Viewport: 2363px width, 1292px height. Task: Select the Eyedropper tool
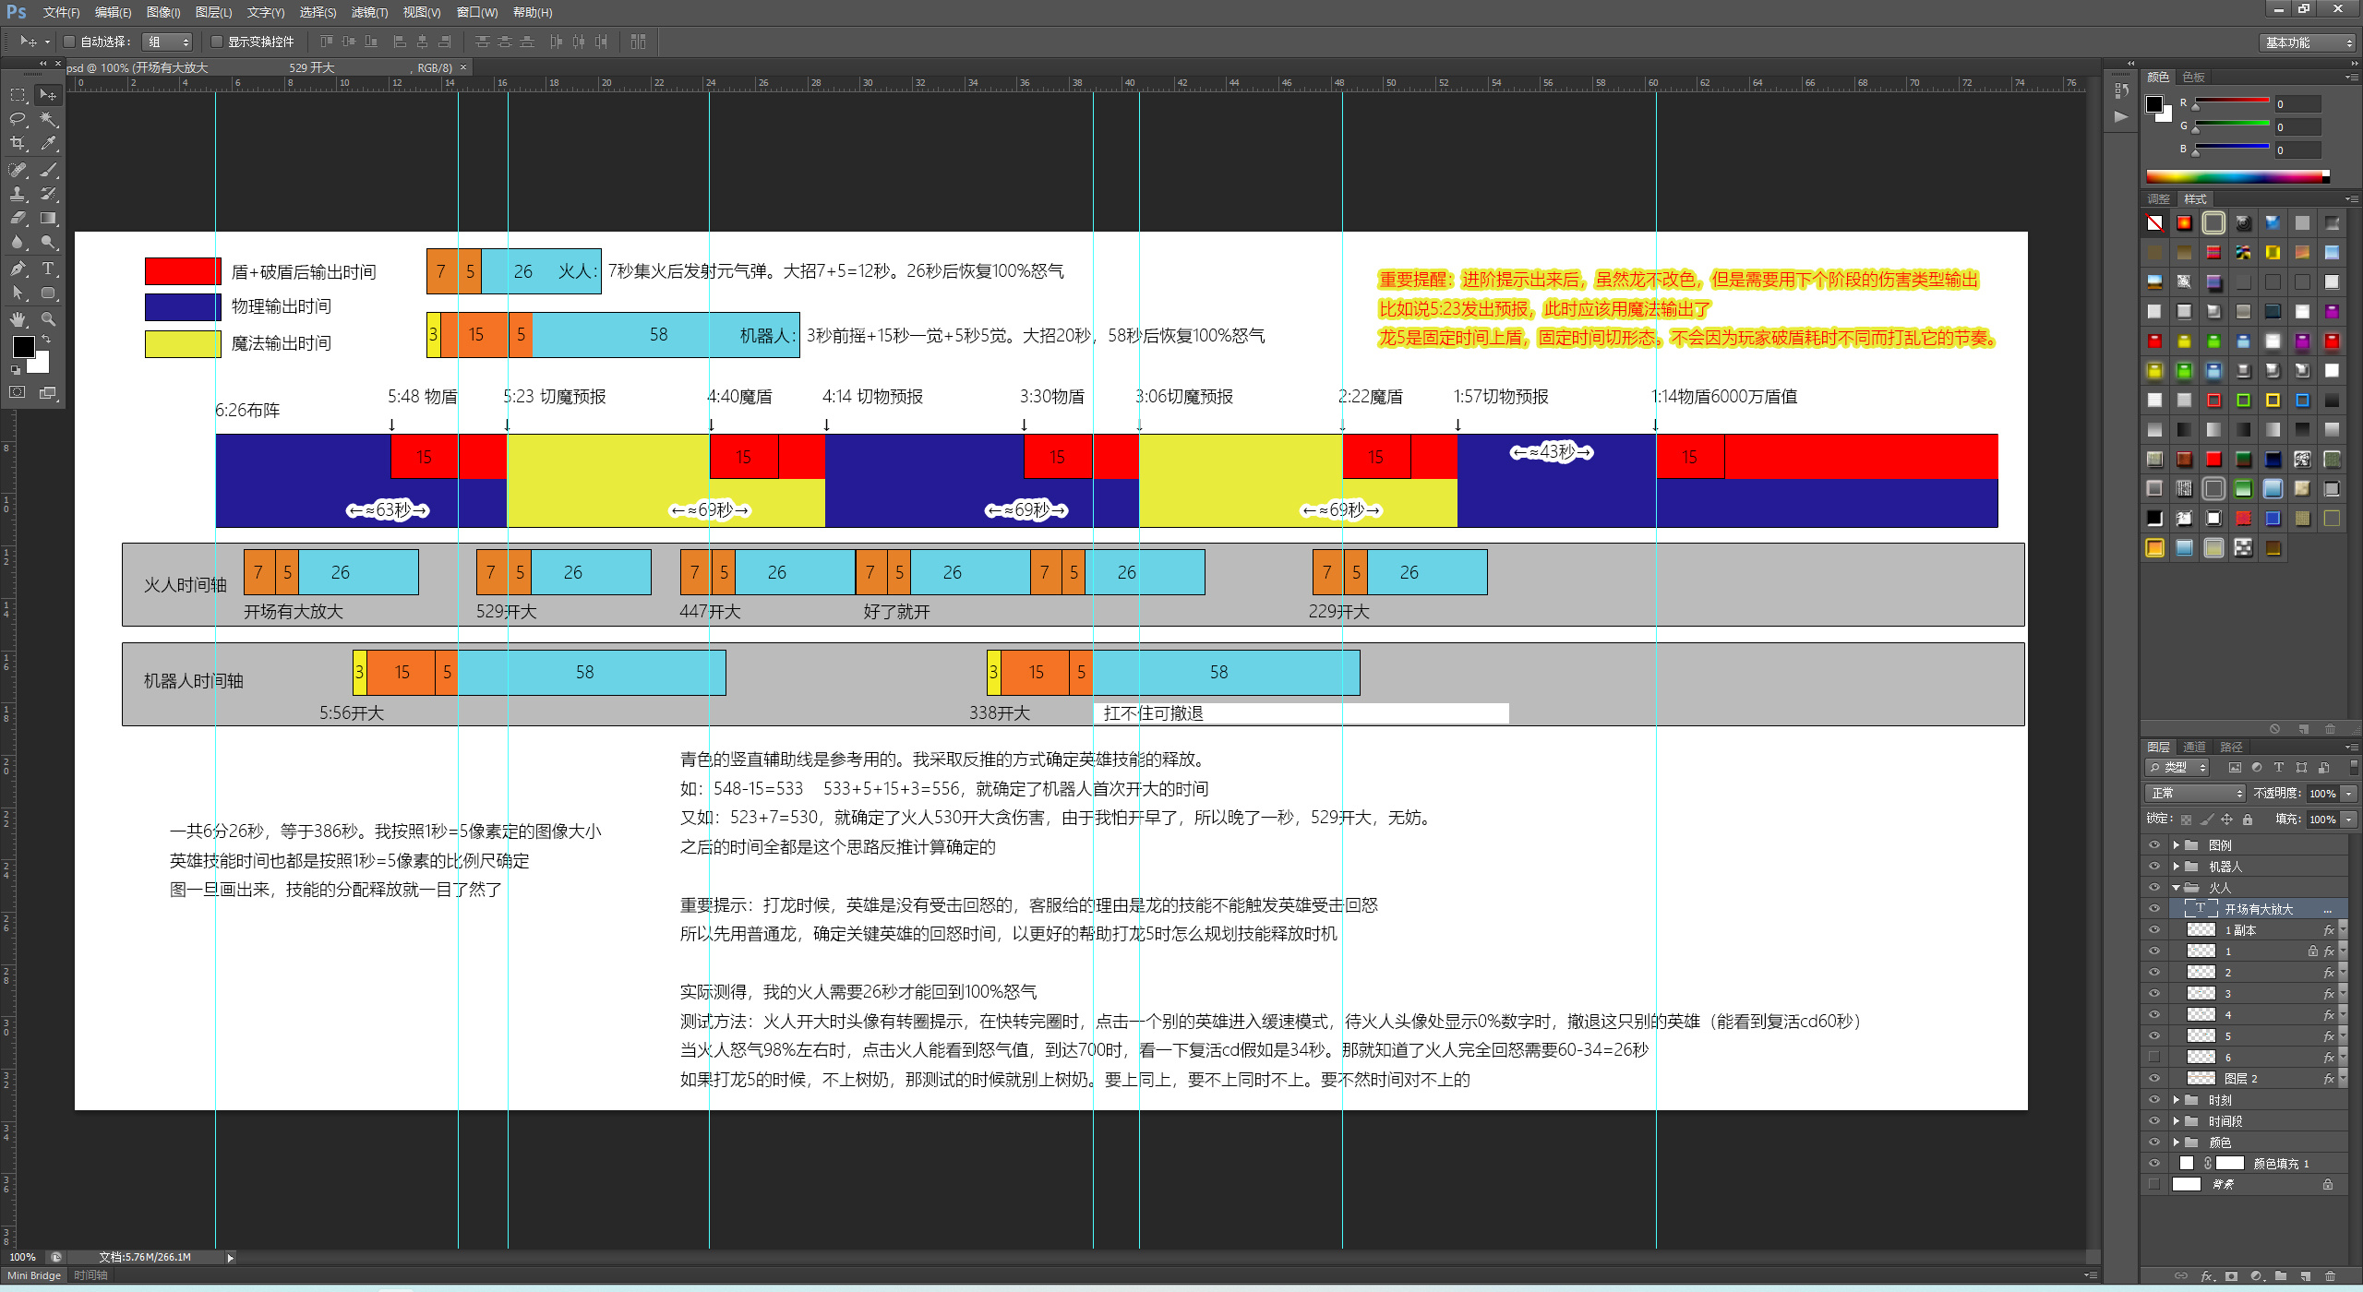(x=48, y=144)
